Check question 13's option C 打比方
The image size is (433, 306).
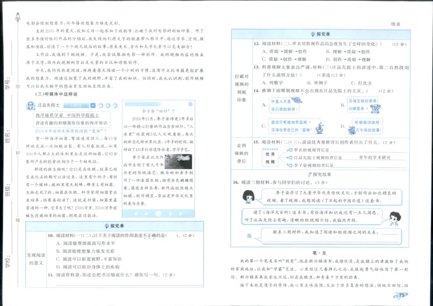point(362,83)
